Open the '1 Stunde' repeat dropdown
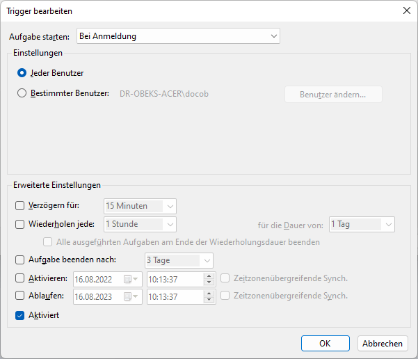Image resolution: width=418 pixels, height=359 pixels. [x=140, y=224]
